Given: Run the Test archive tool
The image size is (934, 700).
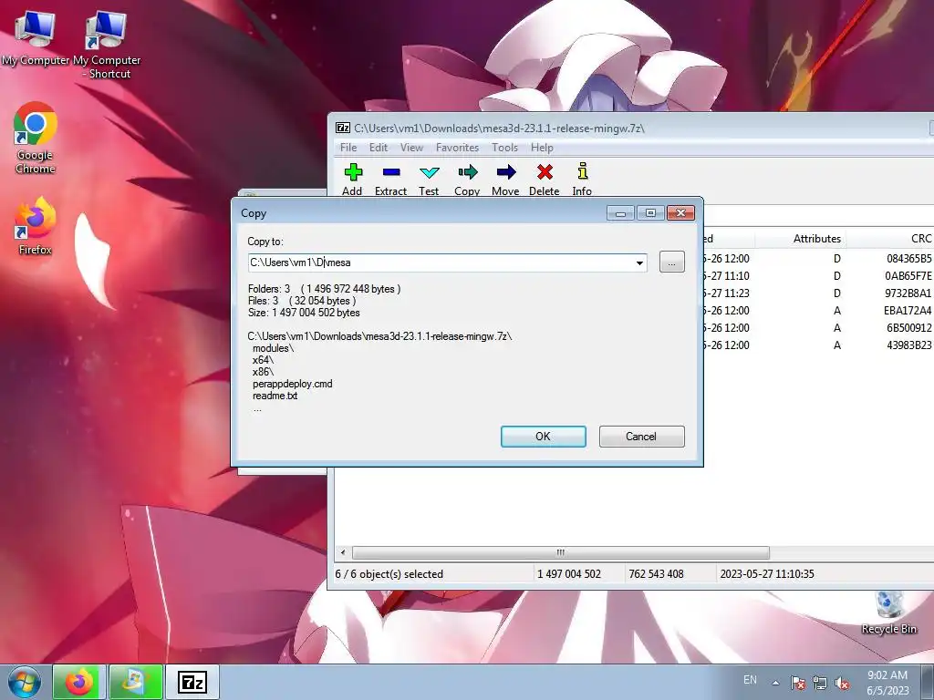Looking at the screenshot, I should tap(429, 180).
